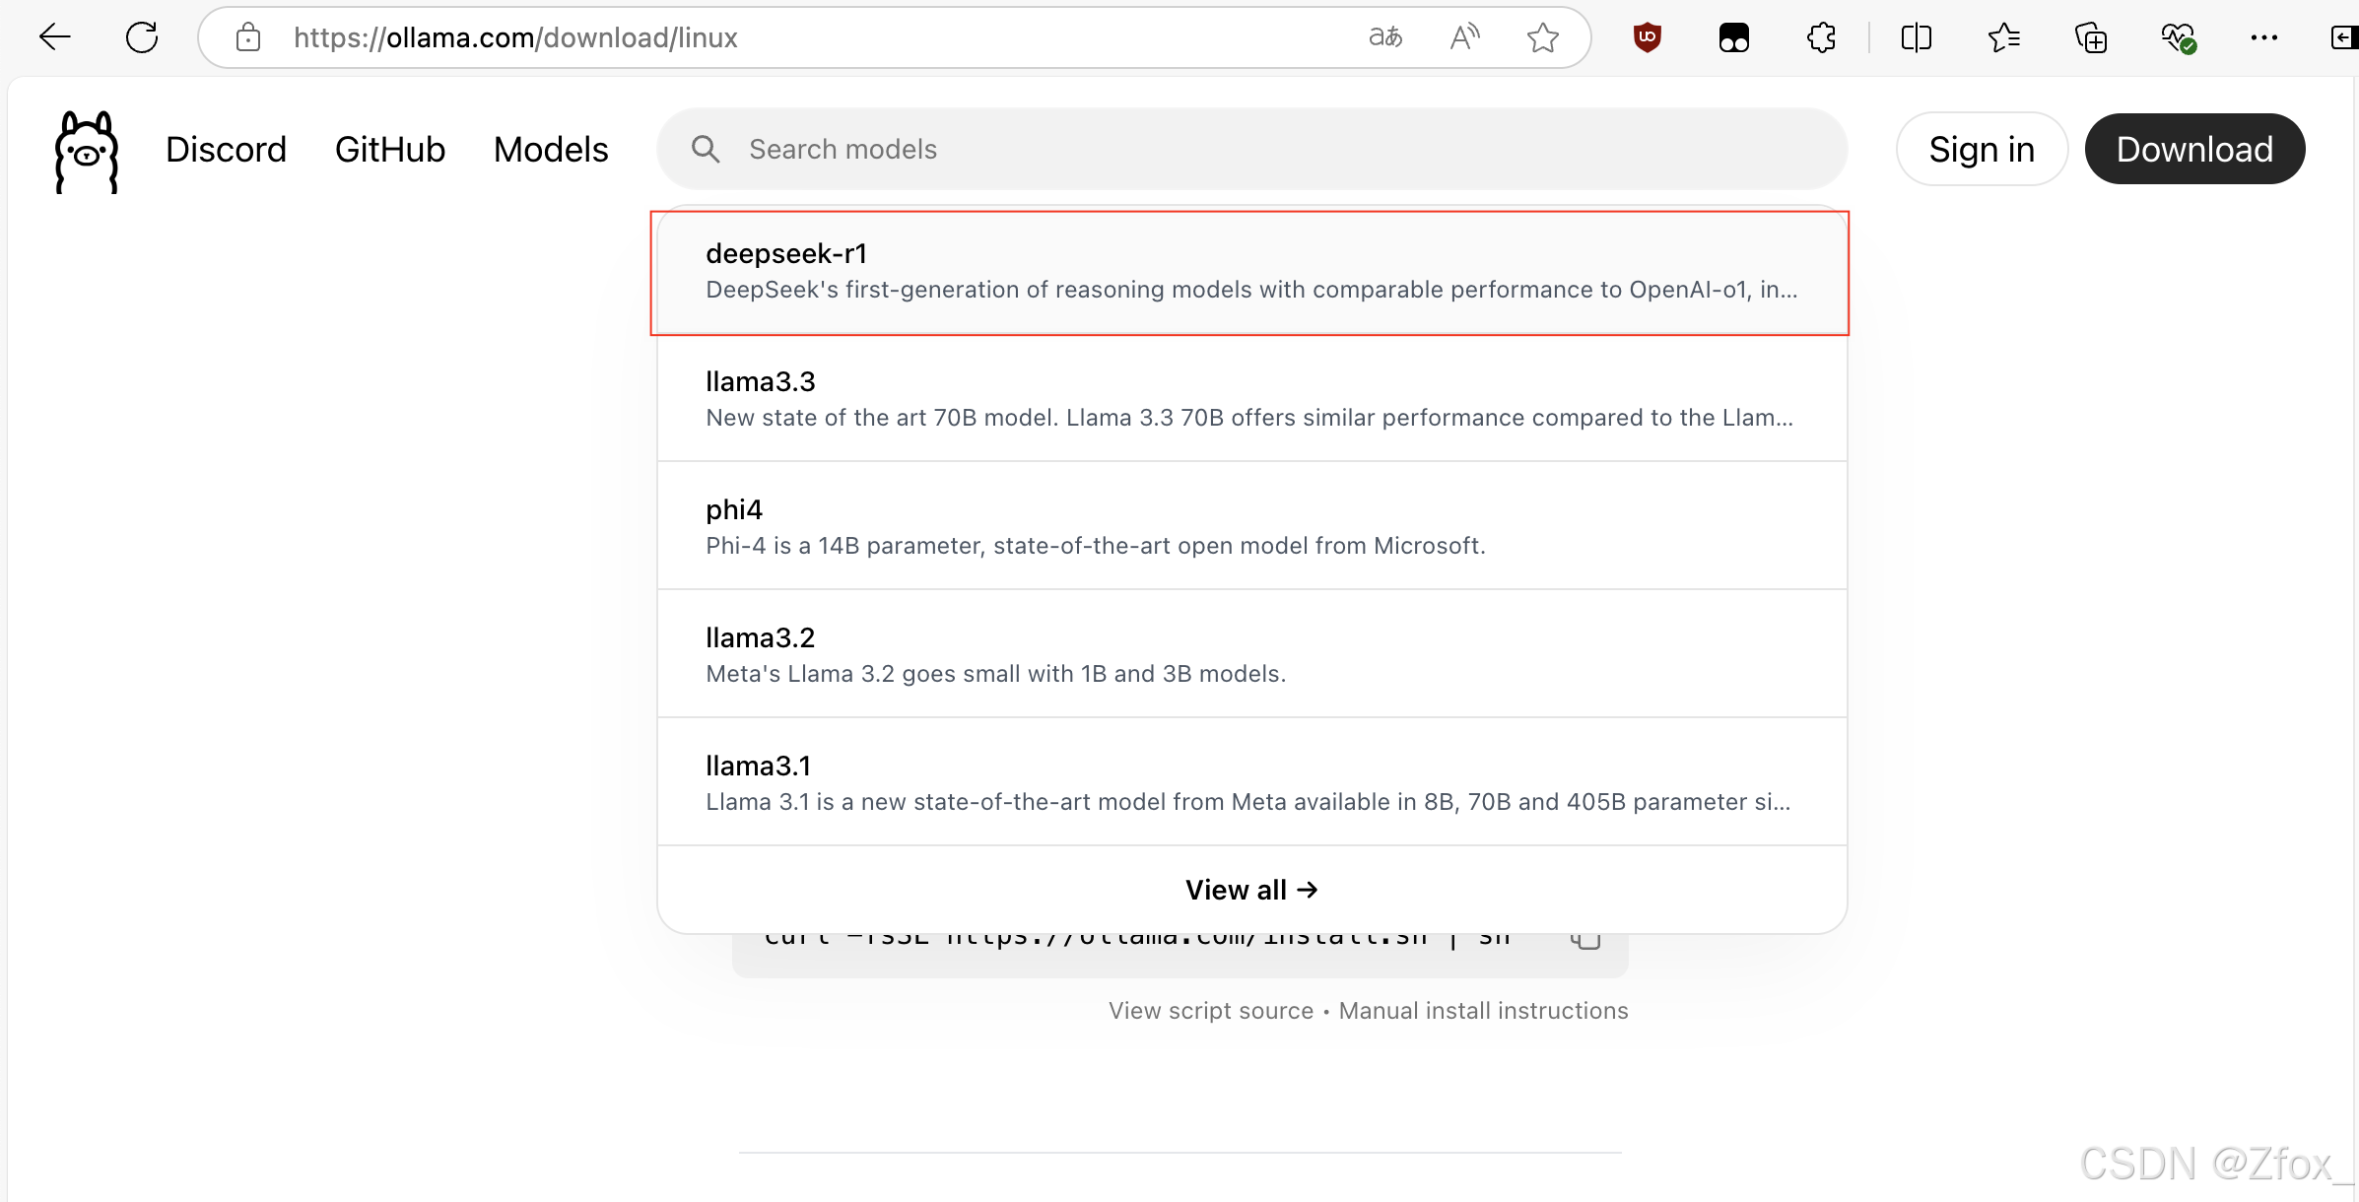The height and width of the screenshot is (1202, 2359).
Task: Click the Sign in button
Action: pos(1982,149)
